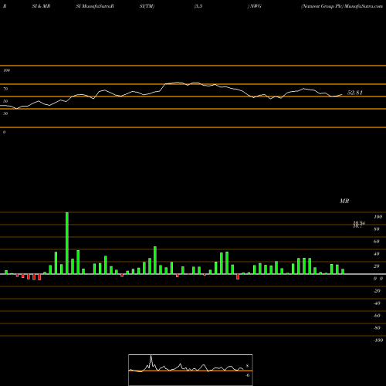This screenshot has height=386, width=386.
Task: Click the RSI axis label 30
Action: pos(5,113)
